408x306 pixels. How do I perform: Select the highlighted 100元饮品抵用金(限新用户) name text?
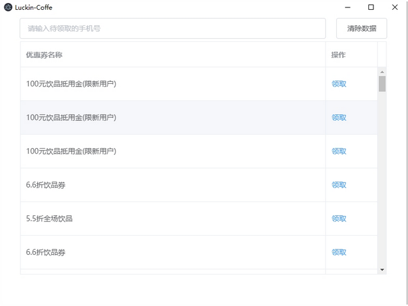pos(71,117)
